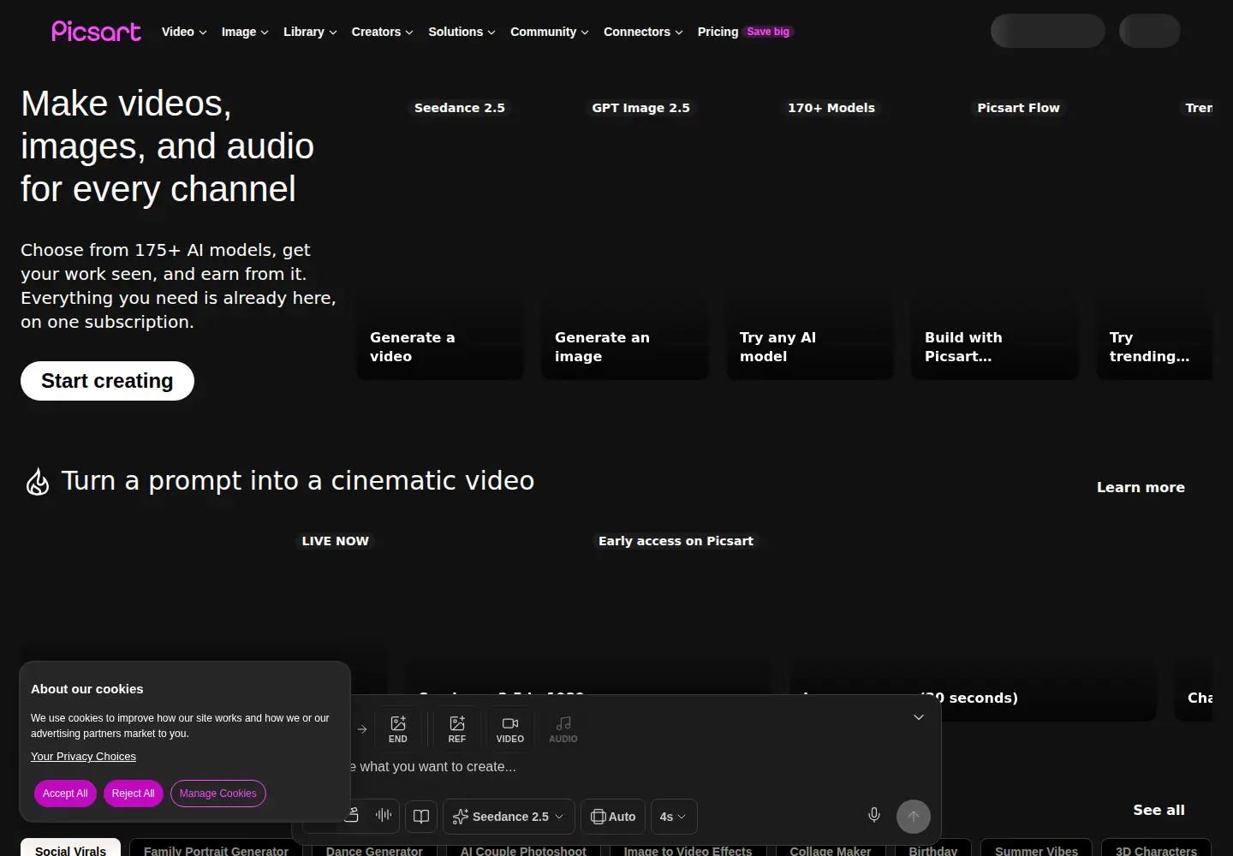
Task: Click the audio waveform icon
Action: click(x=384, y=816)
